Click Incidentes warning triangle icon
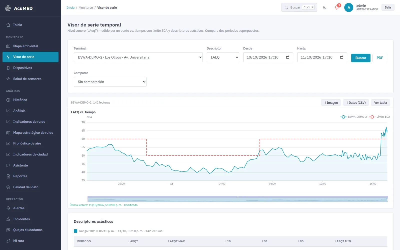The image size is (400, 250). (8, 219)
